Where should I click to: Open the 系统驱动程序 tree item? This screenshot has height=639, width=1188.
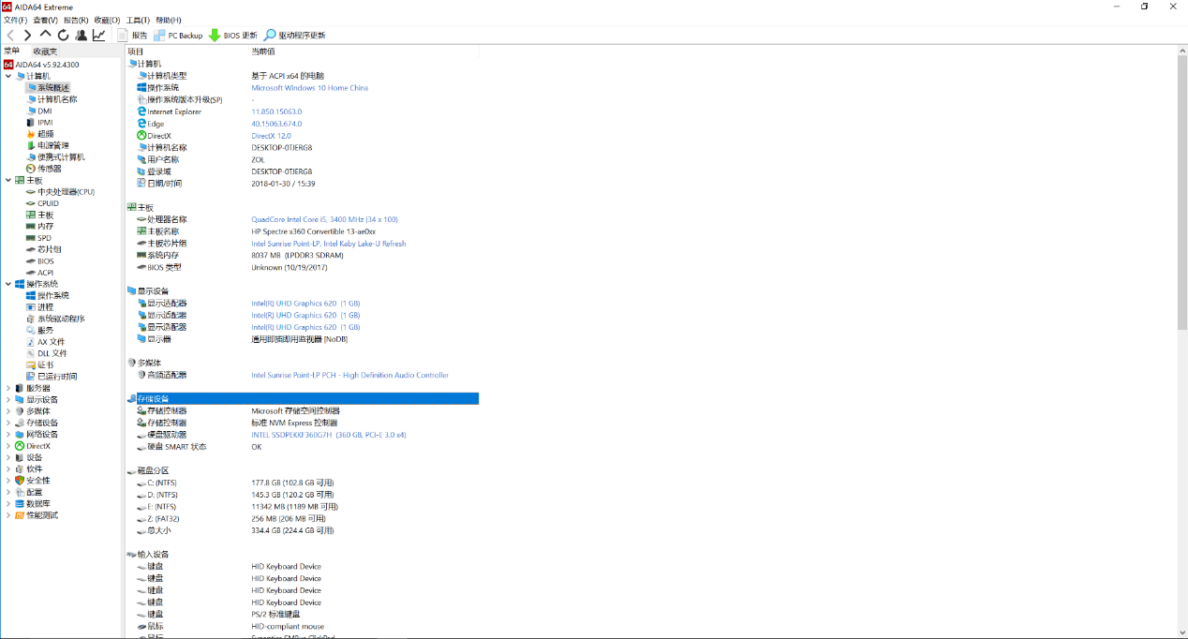point(55,319)
